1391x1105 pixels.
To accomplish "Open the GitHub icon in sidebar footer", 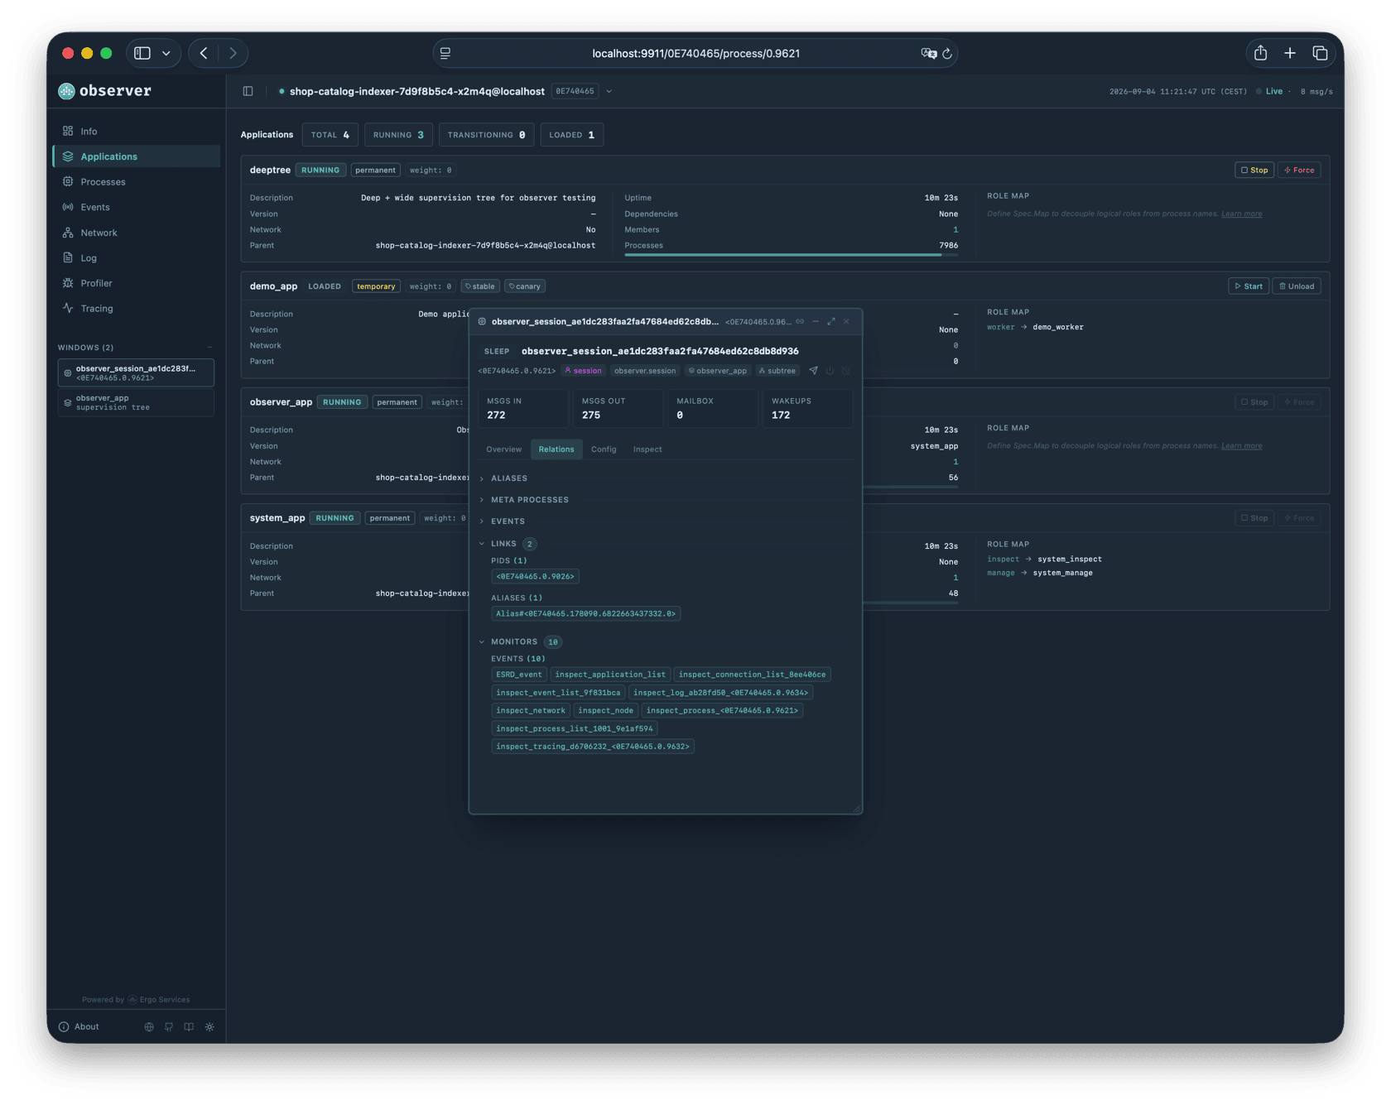I will 169,1026.
